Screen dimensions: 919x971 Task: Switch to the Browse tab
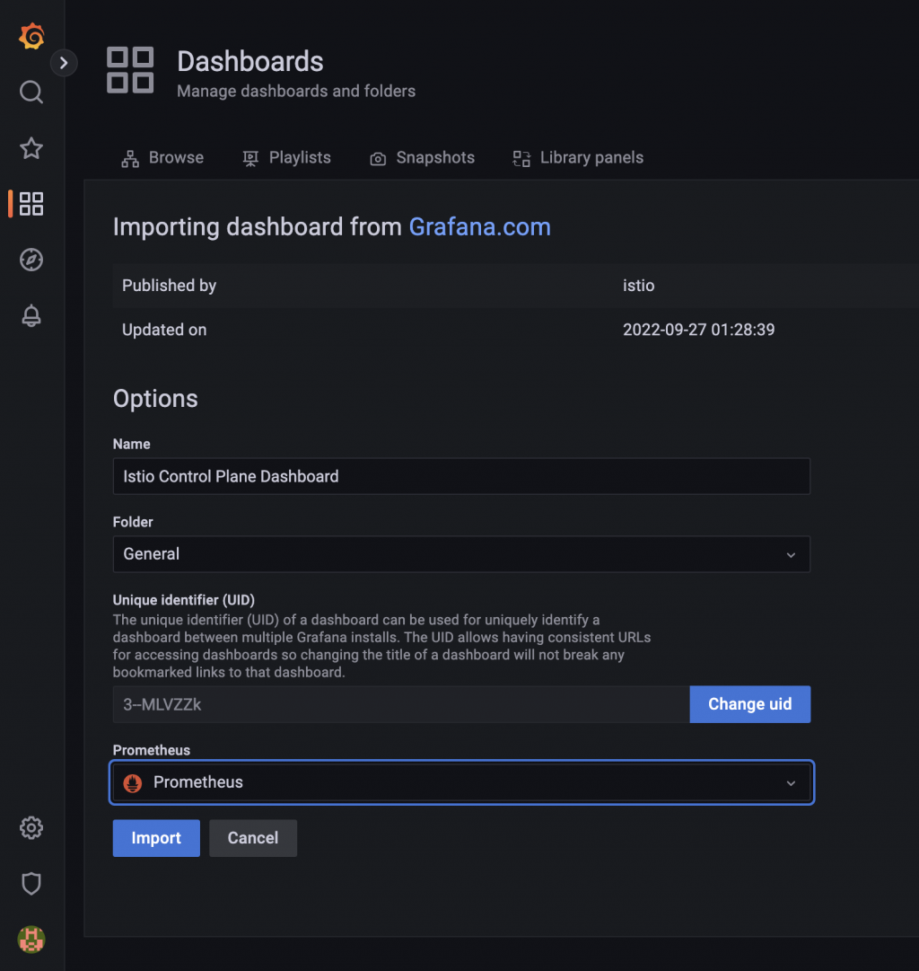pyautogui.click(x=162, y=158)
